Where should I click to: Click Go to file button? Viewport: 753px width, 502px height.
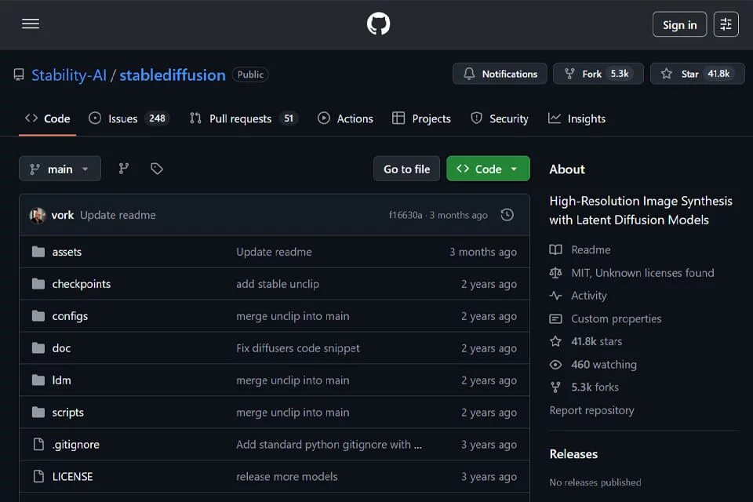(406, 169)
